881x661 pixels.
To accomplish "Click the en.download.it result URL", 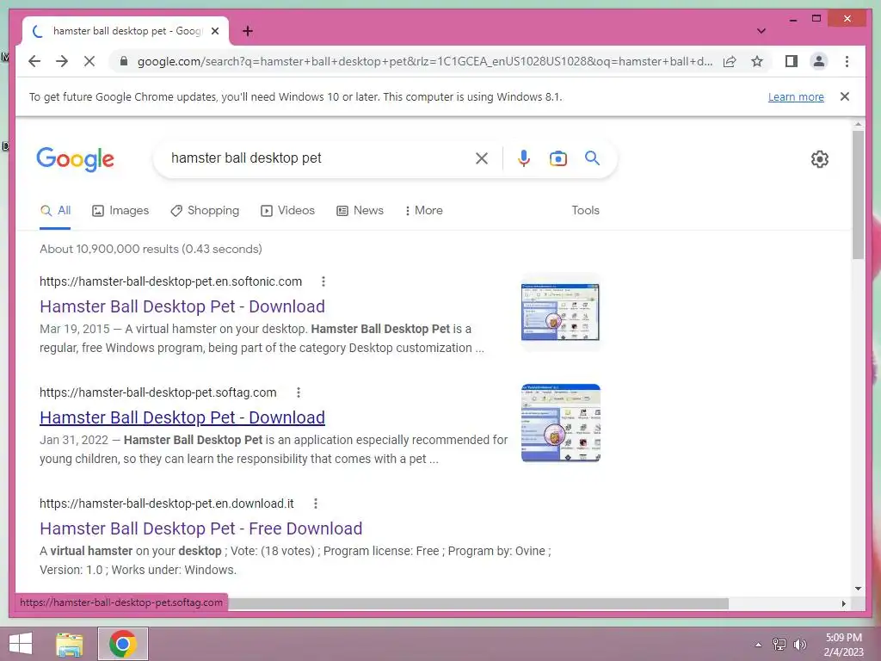I will (x=166, y=503).
